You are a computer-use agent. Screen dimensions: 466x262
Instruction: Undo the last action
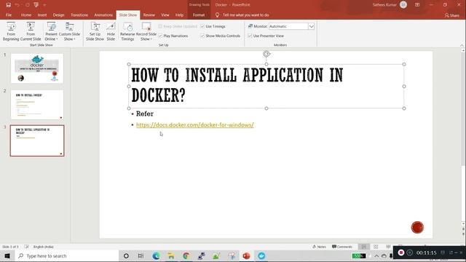click(17, 5)
